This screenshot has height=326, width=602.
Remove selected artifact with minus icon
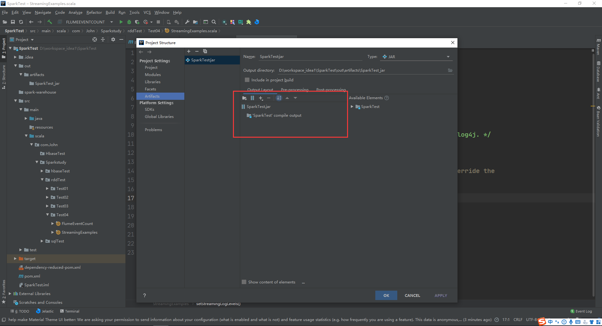(197, 51)
